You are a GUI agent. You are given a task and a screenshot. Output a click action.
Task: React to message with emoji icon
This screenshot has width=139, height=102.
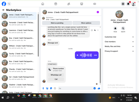92,30
